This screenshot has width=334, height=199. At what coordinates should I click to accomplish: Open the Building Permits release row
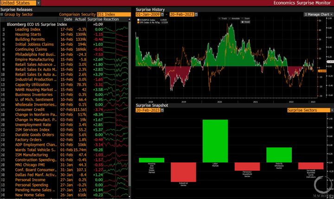click(64, 39)
